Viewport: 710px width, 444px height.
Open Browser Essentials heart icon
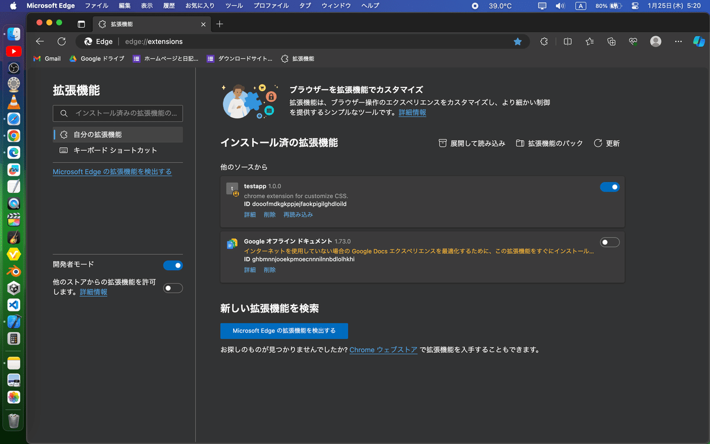point(633,41)
